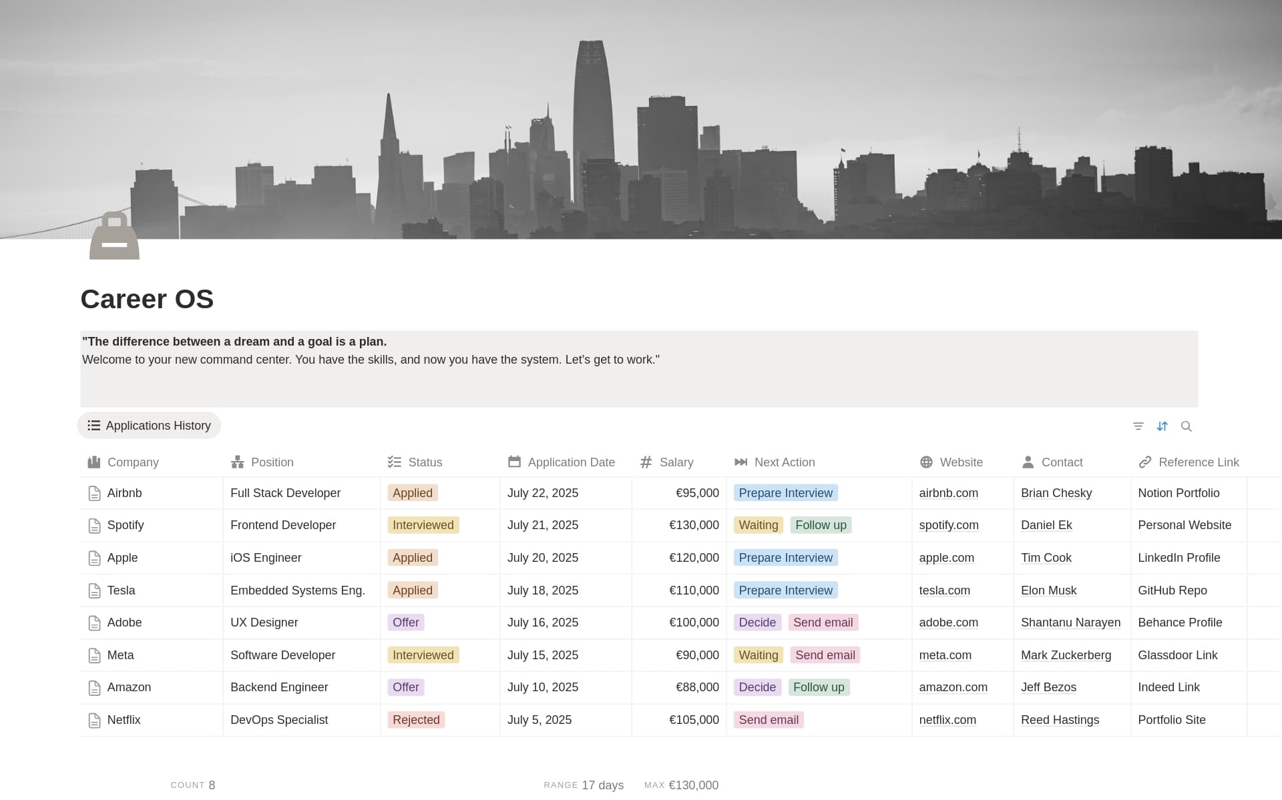Click the DevOps Specialist position cell
The width and height of the screenshot is (1282, 800).
pos(301,720)
